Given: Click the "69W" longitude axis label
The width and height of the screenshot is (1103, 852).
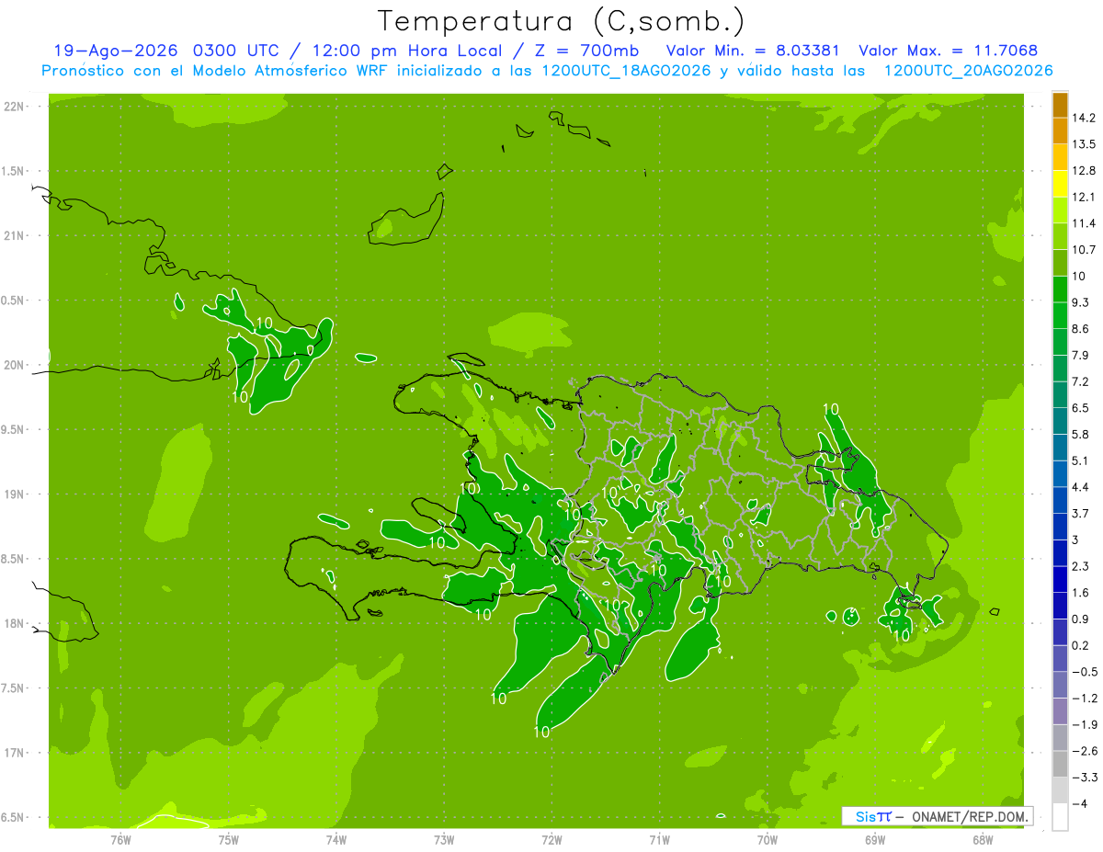Looking at the screenshot, I should (x=874, y=840).
